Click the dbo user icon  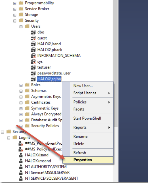tap(33, 32)
